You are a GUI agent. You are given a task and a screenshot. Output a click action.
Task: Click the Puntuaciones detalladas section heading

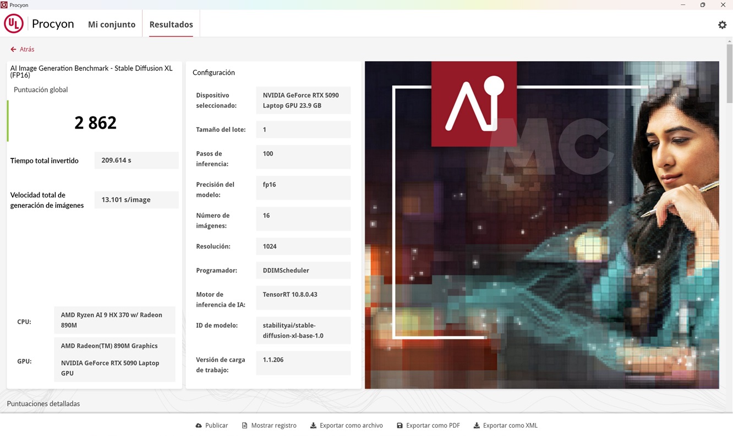pyautogui.click(x=43, y=404)
